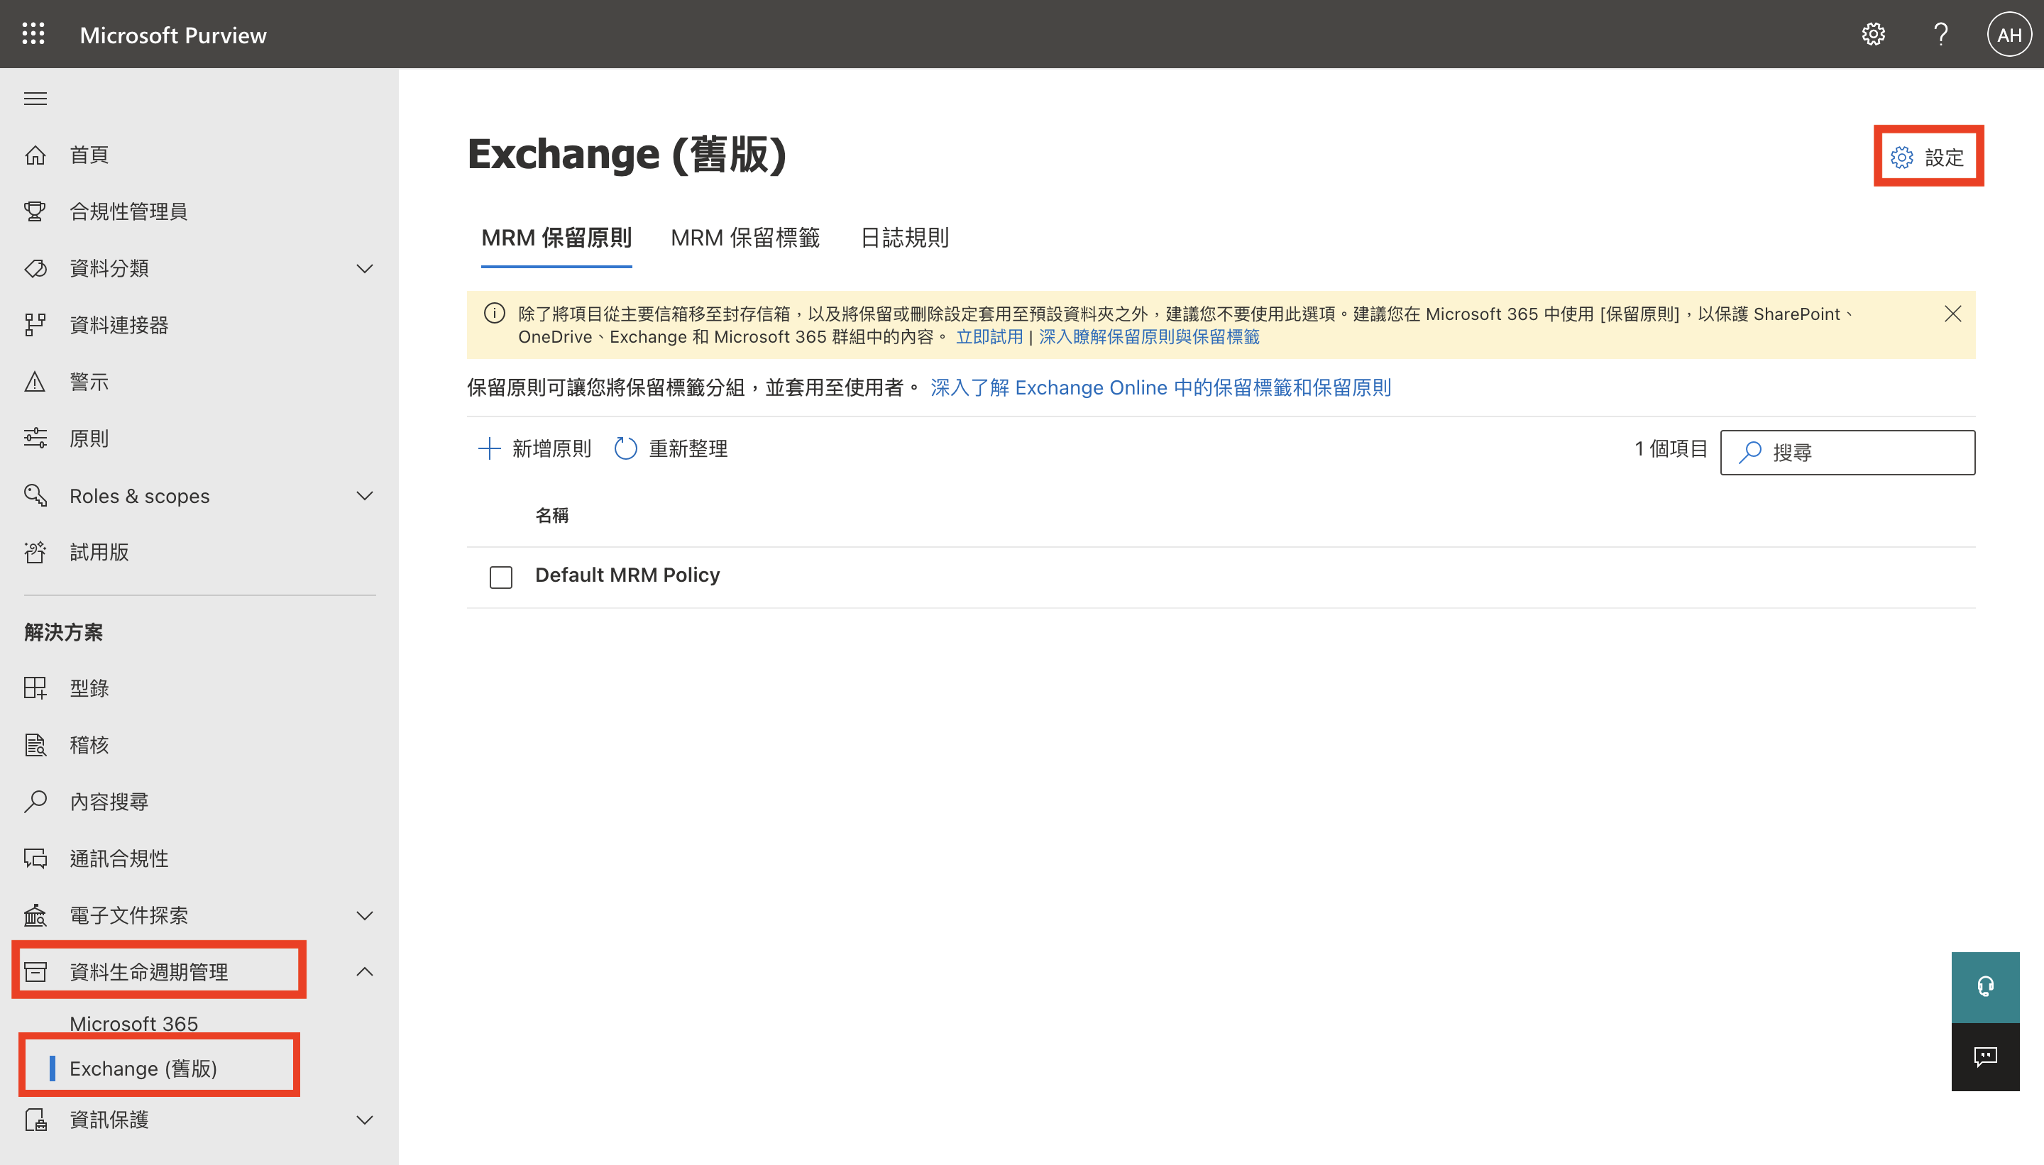The width and height of the screenshot is (2044, 1165).
Task: Switch to 日誌規則 tab
Action: (904, 238)
